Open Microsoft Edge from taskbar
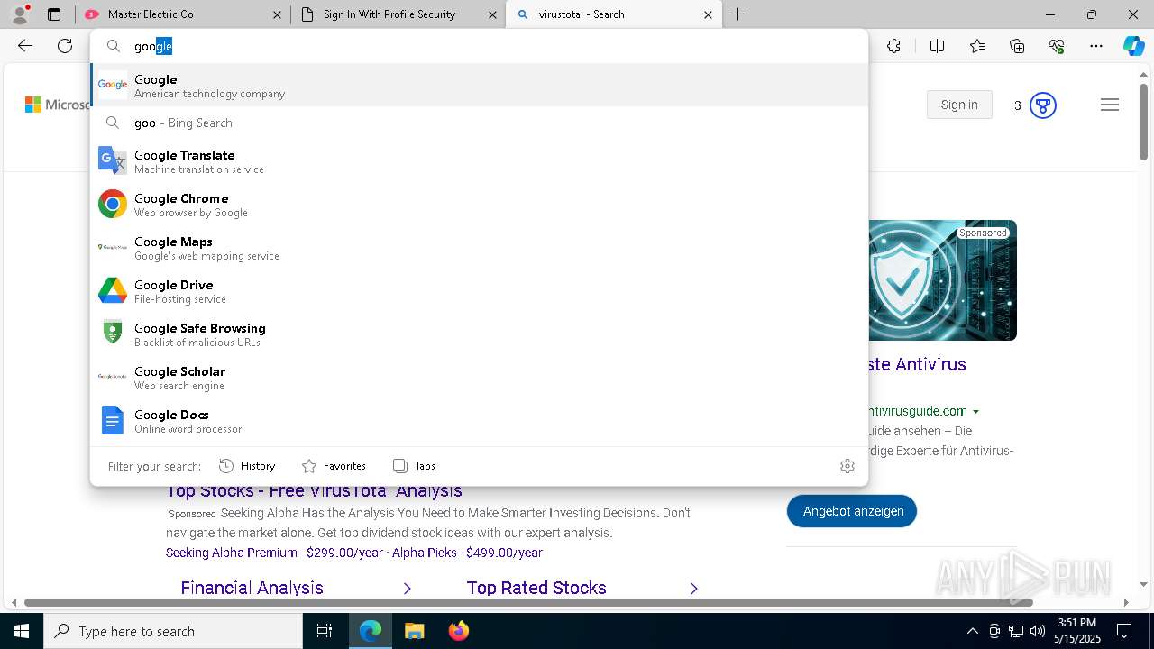 (371, 631)
